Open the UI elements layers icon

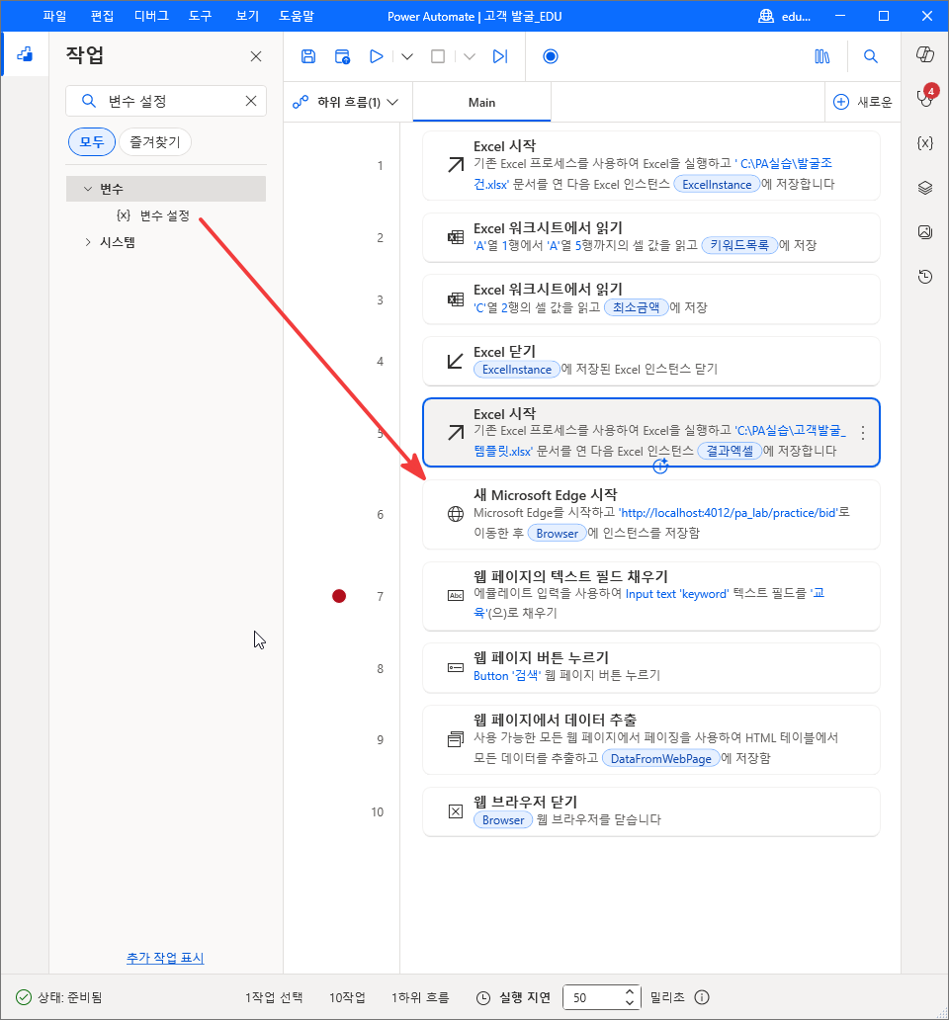click(x=925, y=188)
